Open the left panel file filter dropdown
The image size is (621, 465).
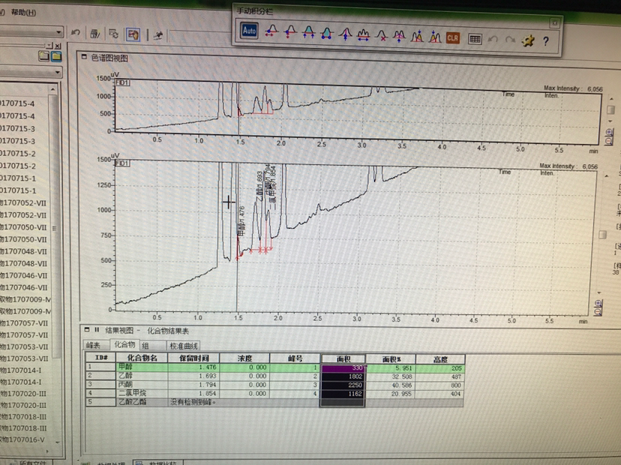(58, 72)
